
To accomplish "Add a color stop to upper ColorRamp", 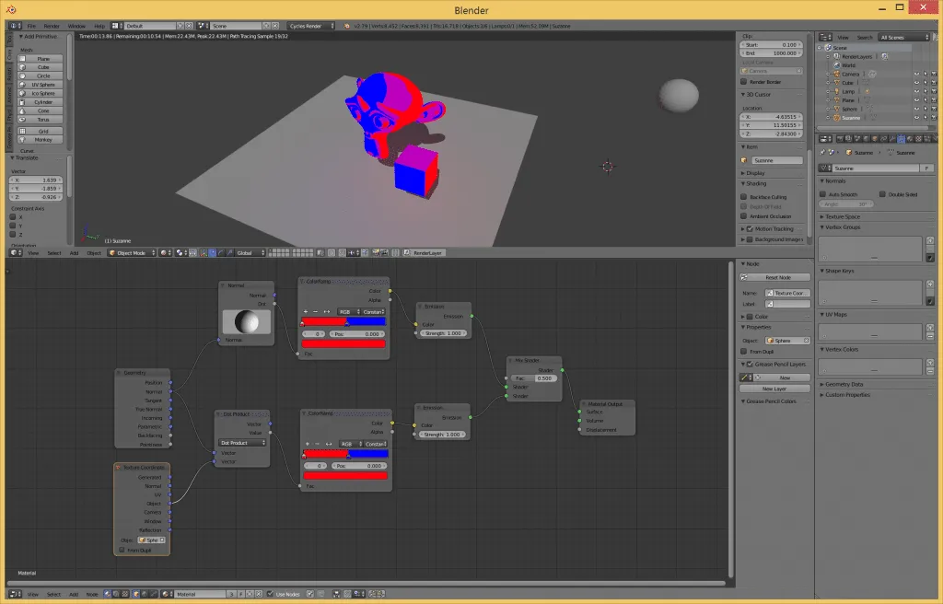I will 306,312.
